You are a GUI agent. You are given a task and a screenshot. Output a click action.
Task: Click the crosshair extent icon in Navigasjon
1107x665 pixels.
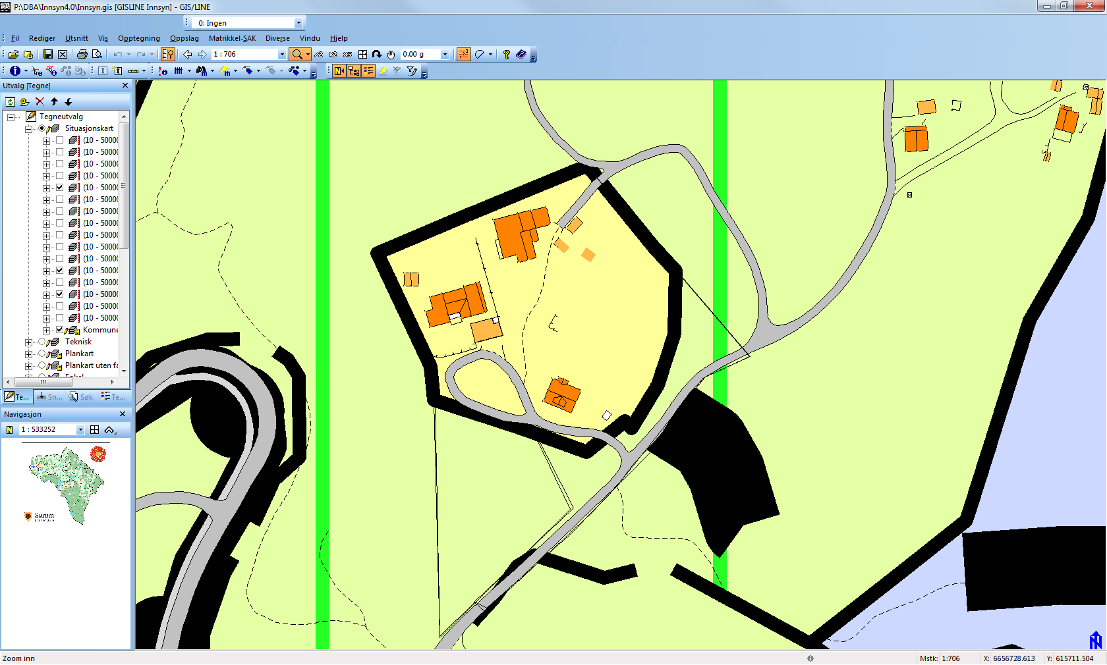click(94, 430)
